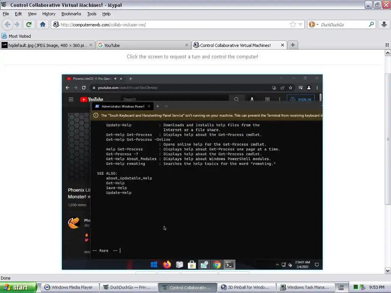The width and height of the screenshot is (391, 293).
Task: Choose search engine via DuckDuckGo icon dropdown
Action: (313, 24)
